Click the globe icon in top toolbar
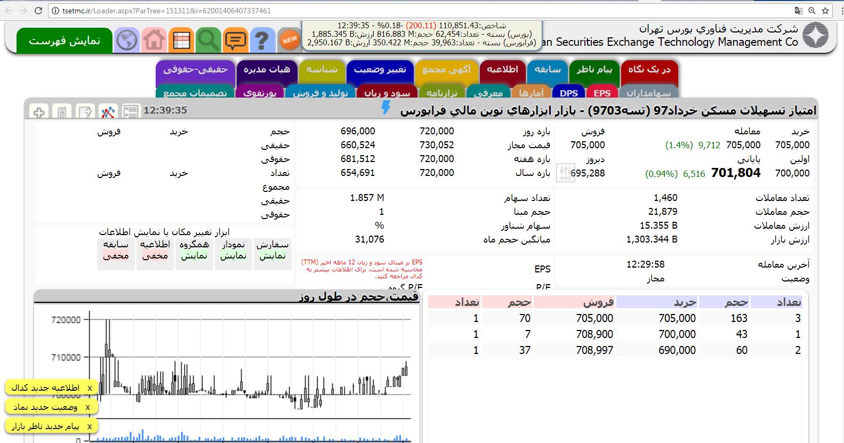The width and height of the screenshot is (844, 443). (x=127, y=41)
